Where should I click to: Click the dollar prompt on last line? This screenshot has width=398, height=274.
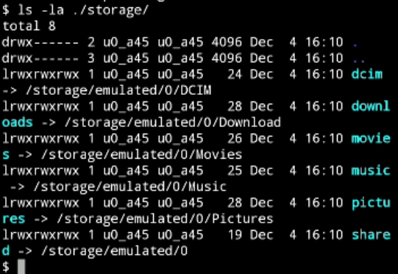coord(6,267)
